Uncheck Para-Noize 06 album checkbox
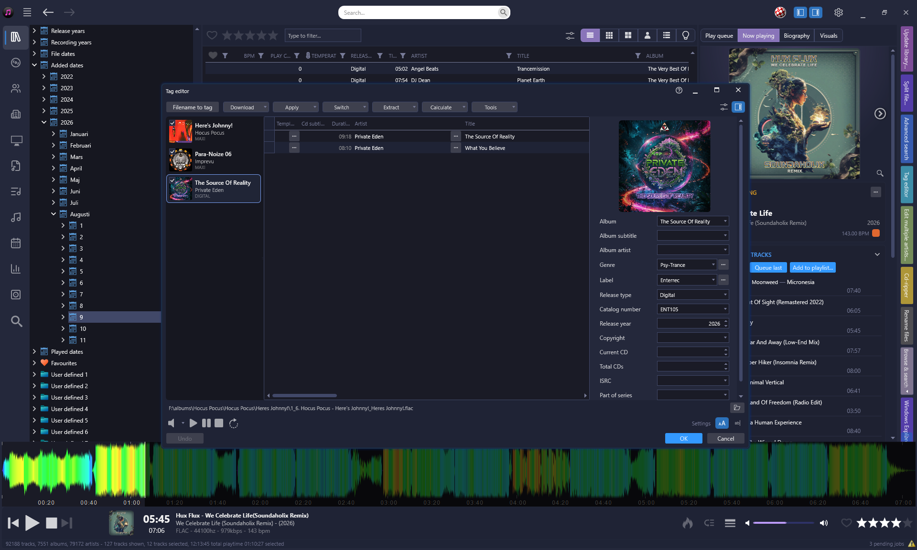Viewport: 917px width, 550px height. (x=172, y=152)
